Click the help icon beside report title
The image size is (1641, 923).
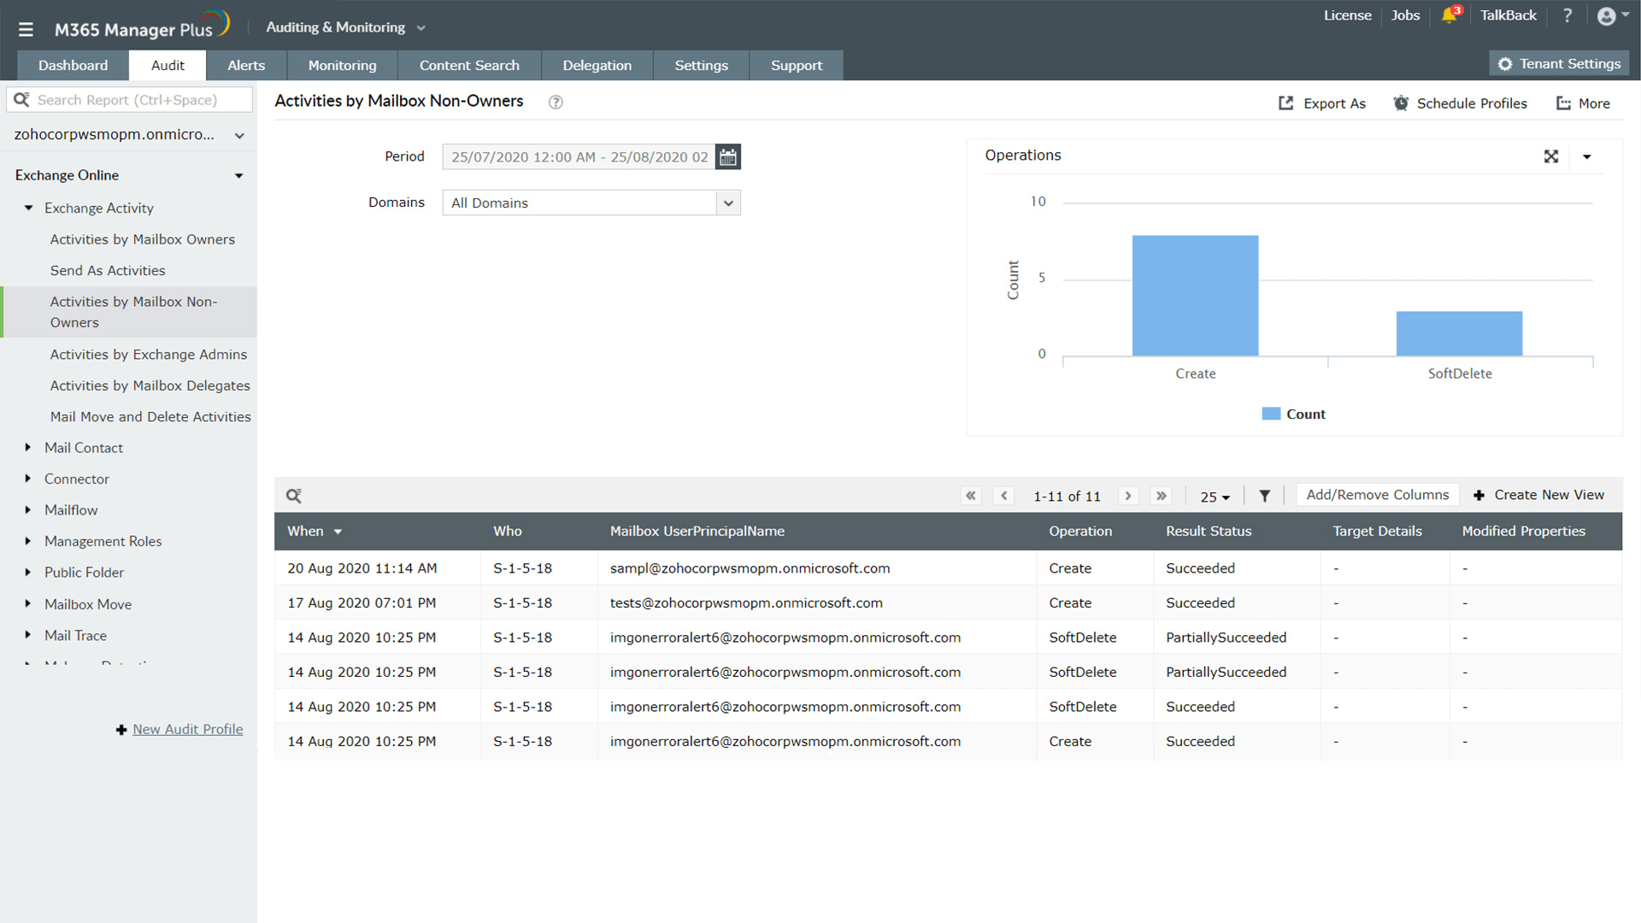coord(556,103)
